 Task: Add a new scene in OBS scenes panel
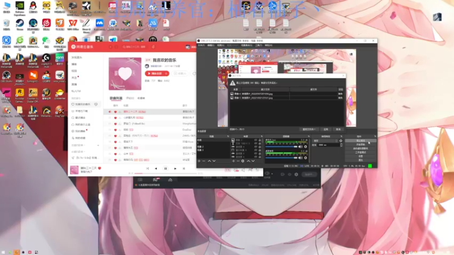pos(199,161)
